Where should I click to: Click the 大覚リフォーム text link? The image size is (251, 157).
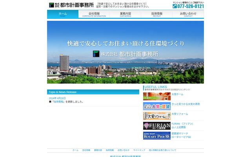click(x=180, y=114)
